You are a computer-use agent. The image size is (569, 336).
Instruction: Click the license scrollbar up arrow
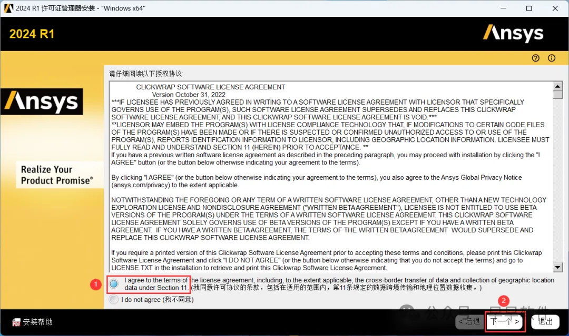coord(558,86)
